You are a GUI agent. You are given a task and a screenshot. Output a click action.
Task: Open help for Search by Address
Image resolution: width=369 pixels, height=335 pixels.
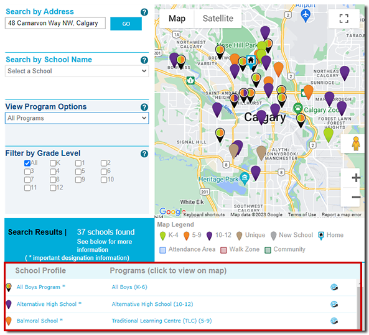pos(144,12)
